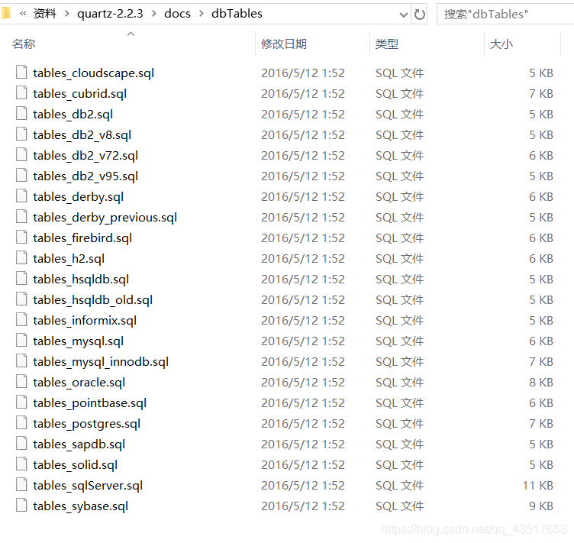This screenshot has width=574, height=543.
Task: Expand the chevron after quartz-2.2.3 breadcrumb
Action: [x=153, y=14]
